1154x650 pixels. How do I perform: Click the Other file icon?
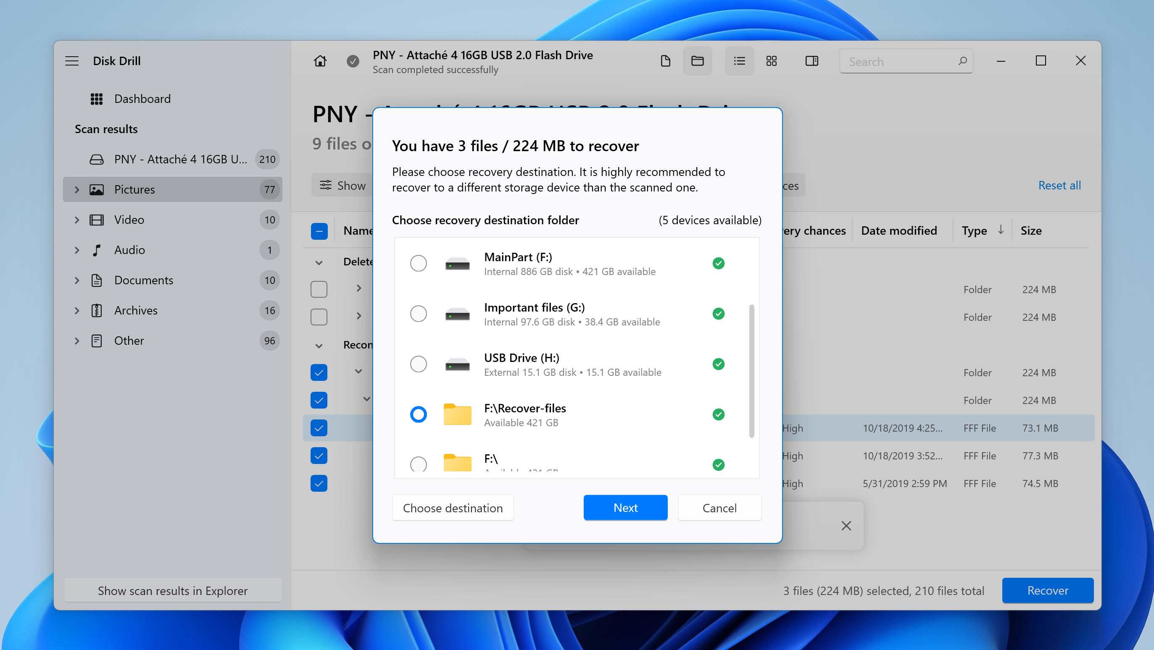coord(97,341)
